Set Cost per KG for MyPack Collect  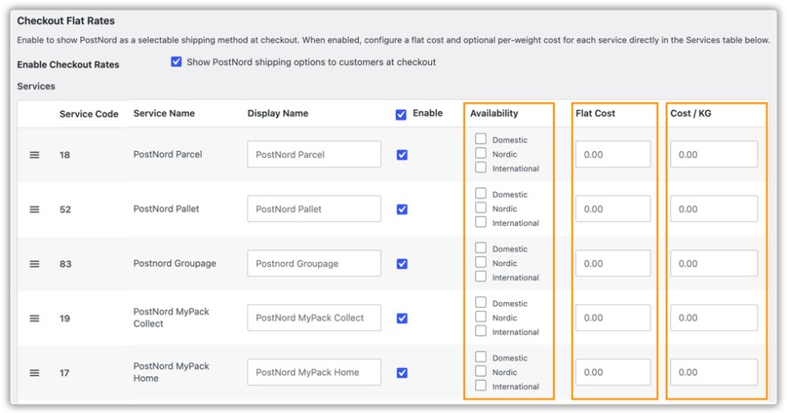[714, 317]
